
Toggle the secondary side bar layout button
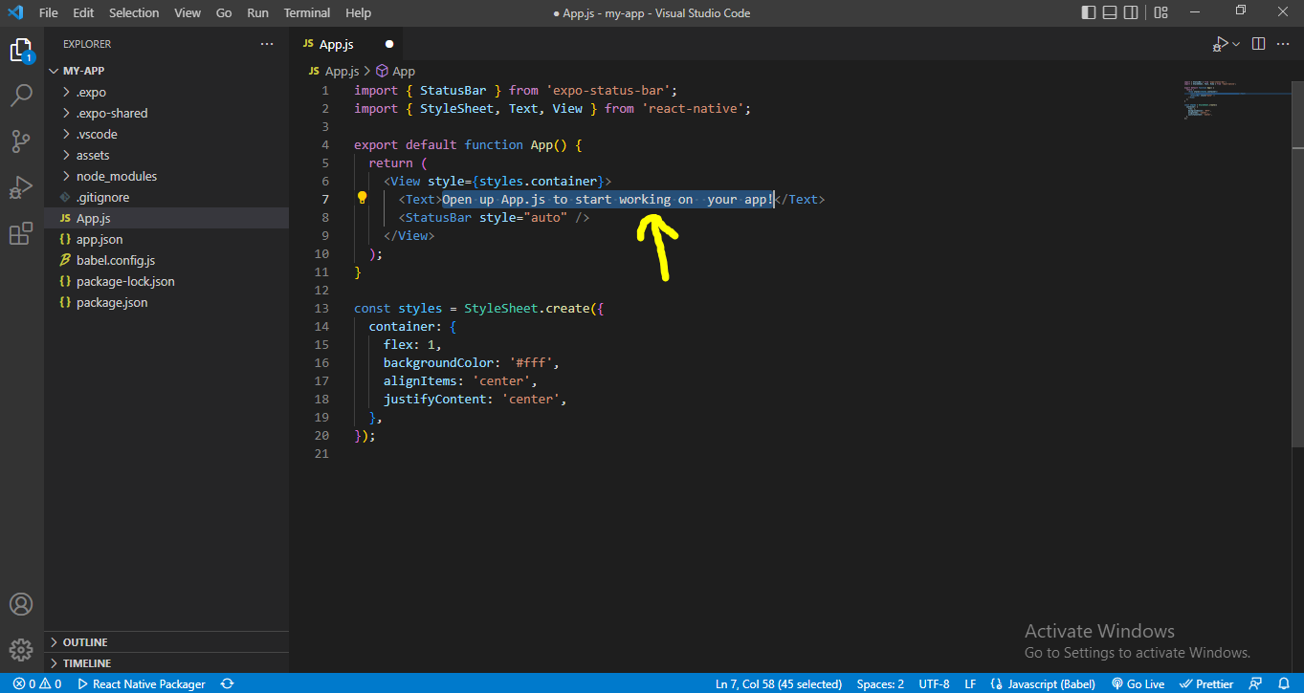(1132, 12)
